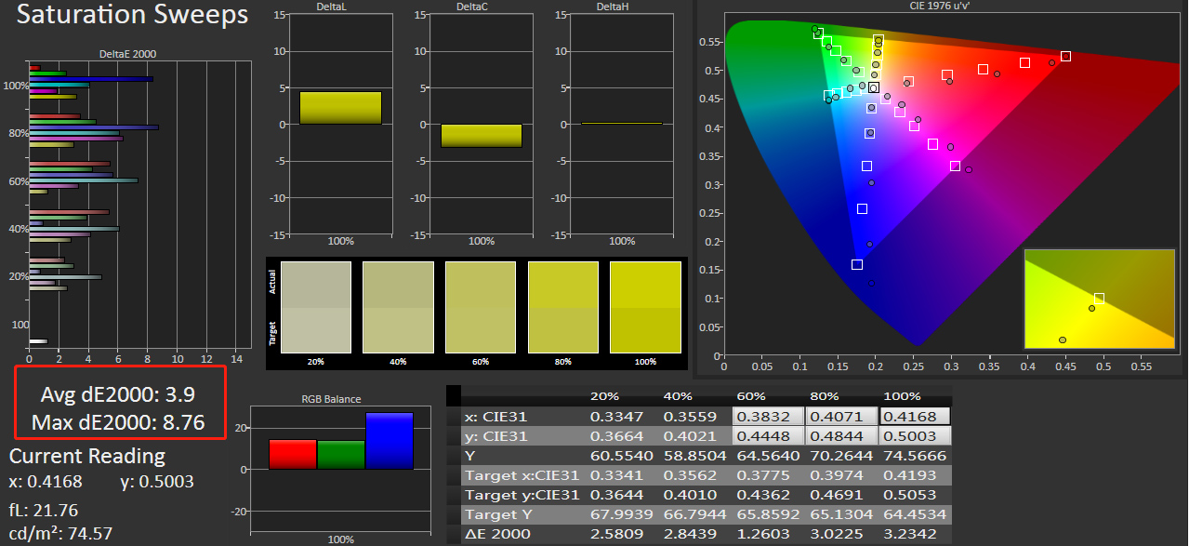1189x546 pixels.
Task: Click the yellow DeltaL bar
Action: point(340,108)
